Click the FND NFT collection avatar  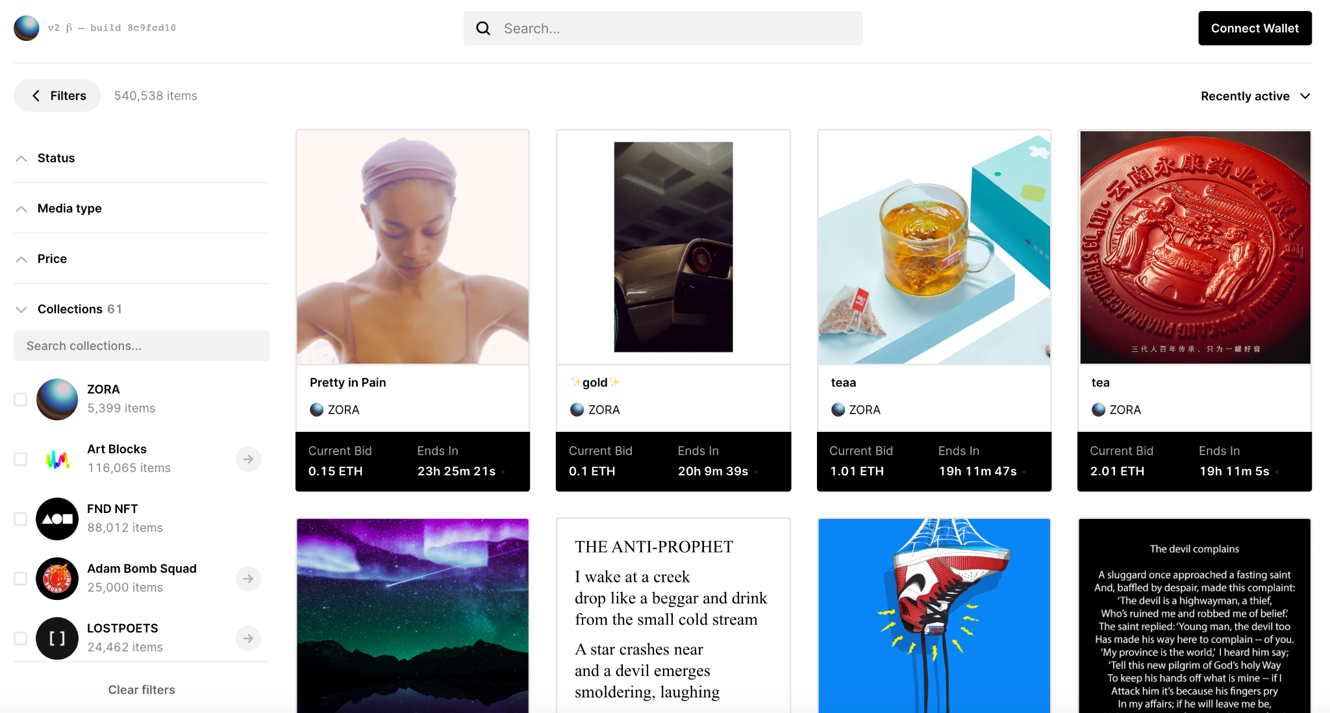pyautogui.click(x=57, y=519)
